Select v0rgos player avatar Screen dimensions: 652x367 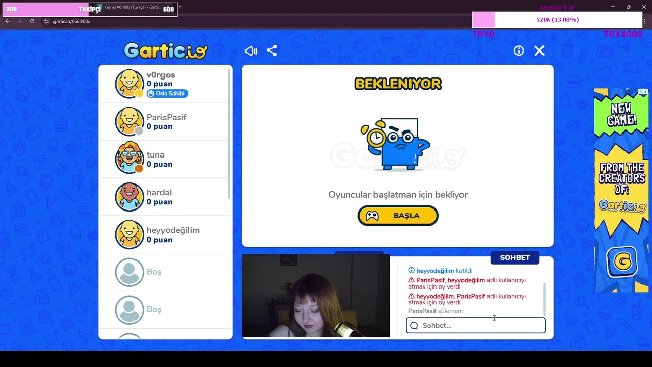129,84
